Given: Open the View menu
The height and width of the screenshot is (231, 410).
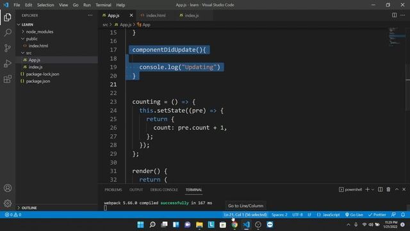Looking at the screenshot, I should point(63,5).
